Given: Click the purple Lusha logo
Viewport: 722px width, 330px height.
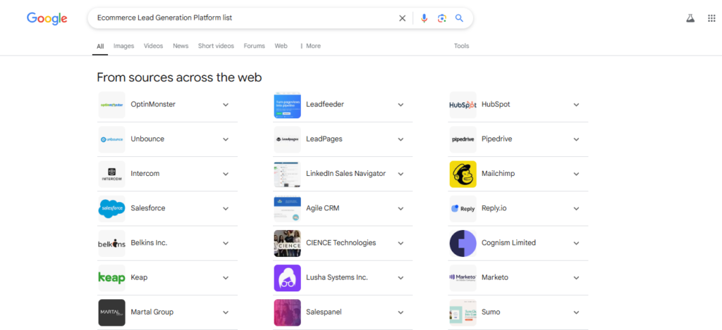Looking at the screenshot, I should [287, 278].
